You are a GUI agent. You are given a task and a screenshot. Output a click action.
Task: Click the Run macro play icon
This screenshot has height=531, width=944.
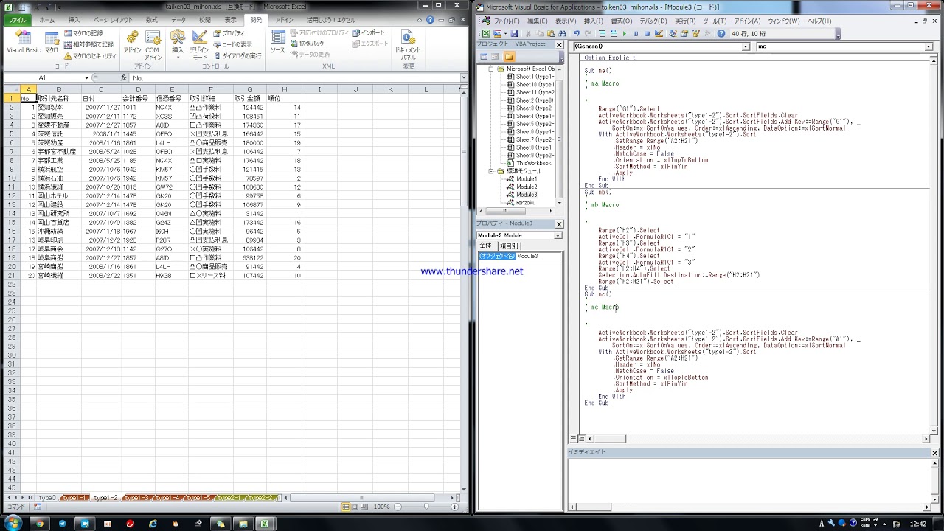tap(625, 34)
